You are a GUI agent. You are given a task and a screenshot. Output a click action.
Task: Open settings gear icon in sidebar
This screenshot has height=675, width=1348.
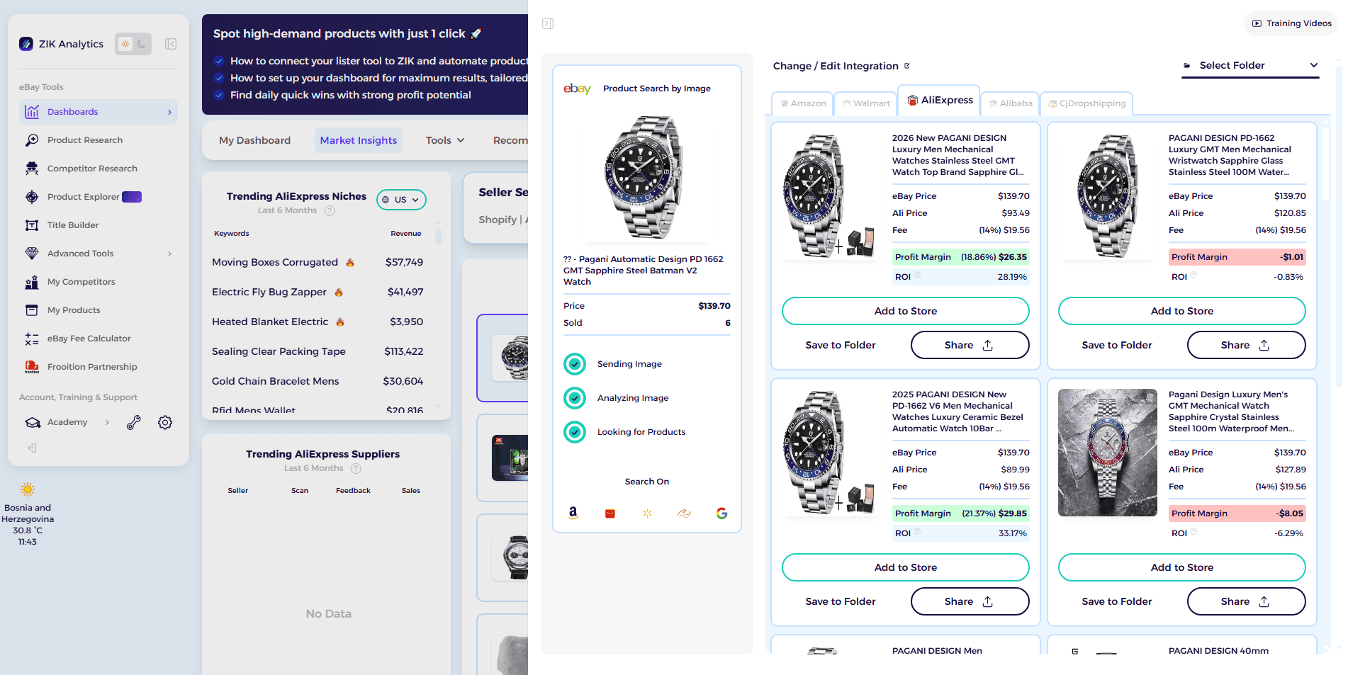click(165, 423)
